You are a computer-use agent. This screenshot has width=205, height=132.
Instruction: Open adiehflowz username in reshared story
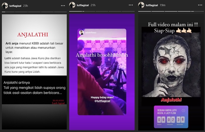(x=91, y=33)
